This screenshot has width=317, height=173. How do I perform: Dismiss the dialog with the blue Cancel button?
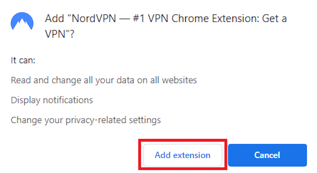pyautogui.click(x=267, y=155)
